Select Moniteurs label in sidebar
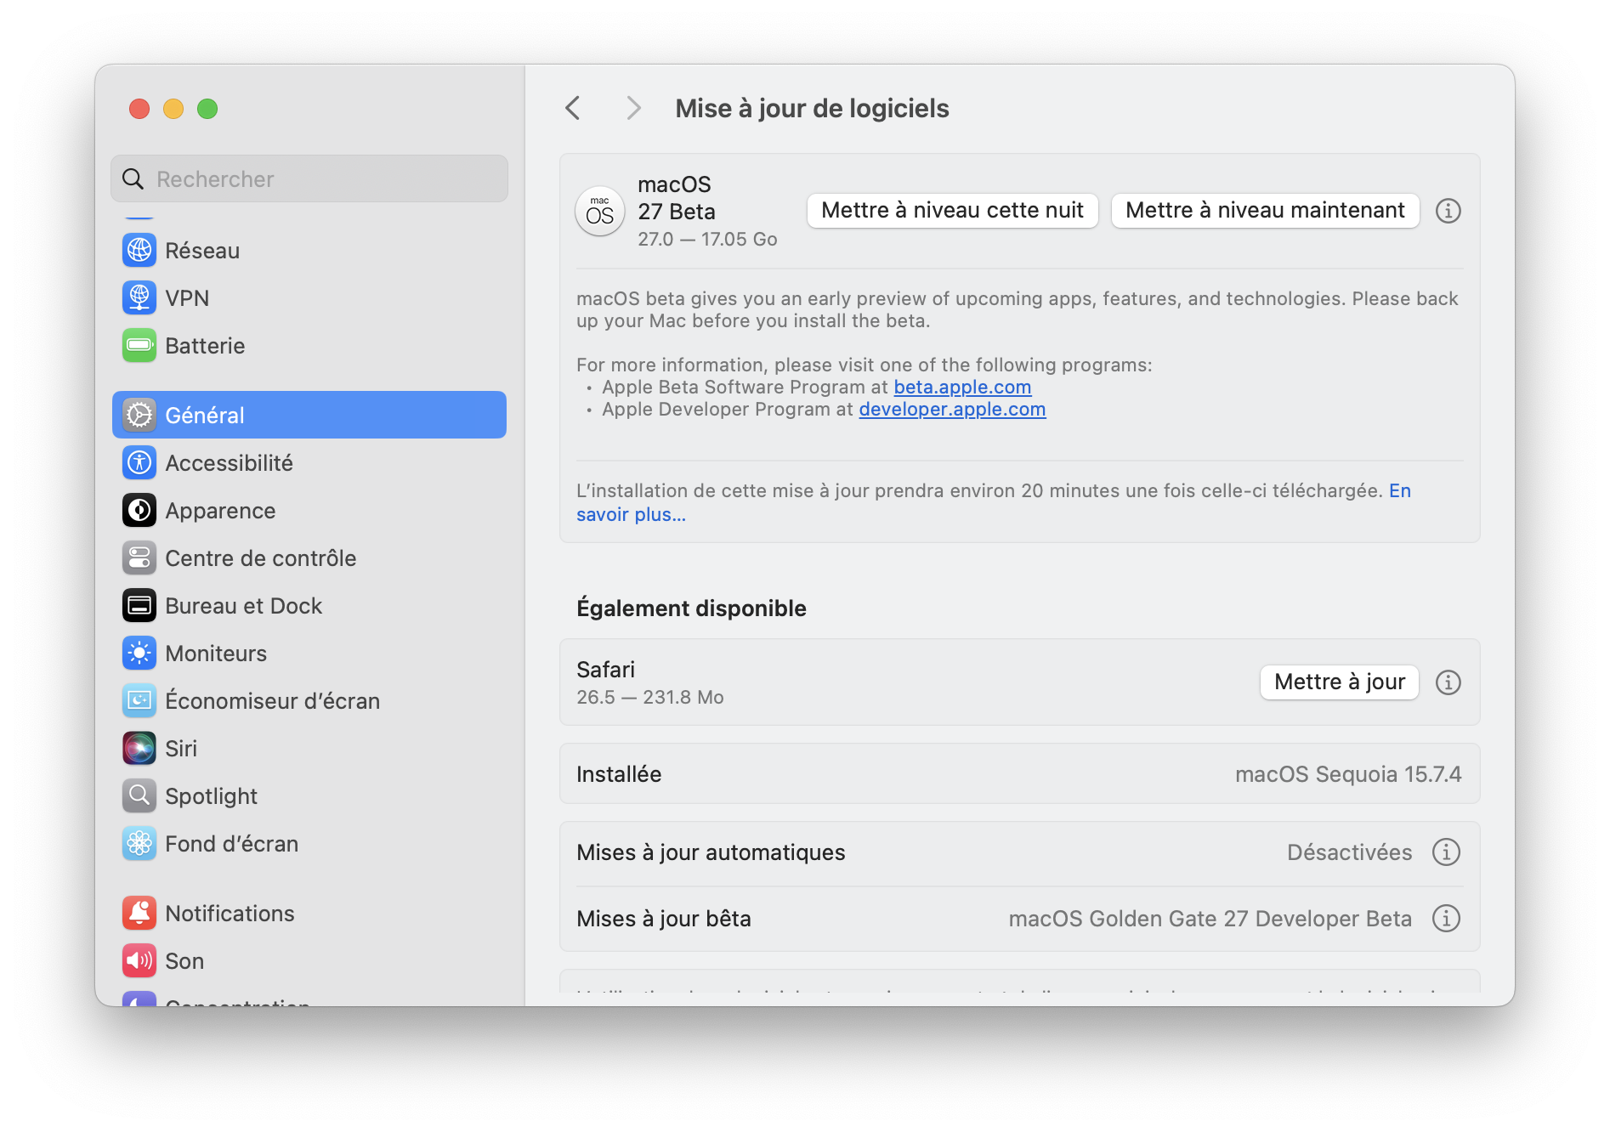The height and width of the screenshot is (1132, 1610). pos(216,654)
